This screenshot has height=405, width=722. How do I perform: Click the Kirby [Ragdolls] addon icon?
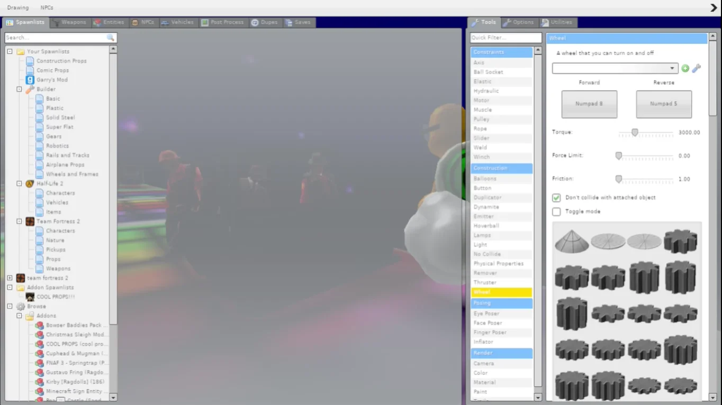pos(40,382)
